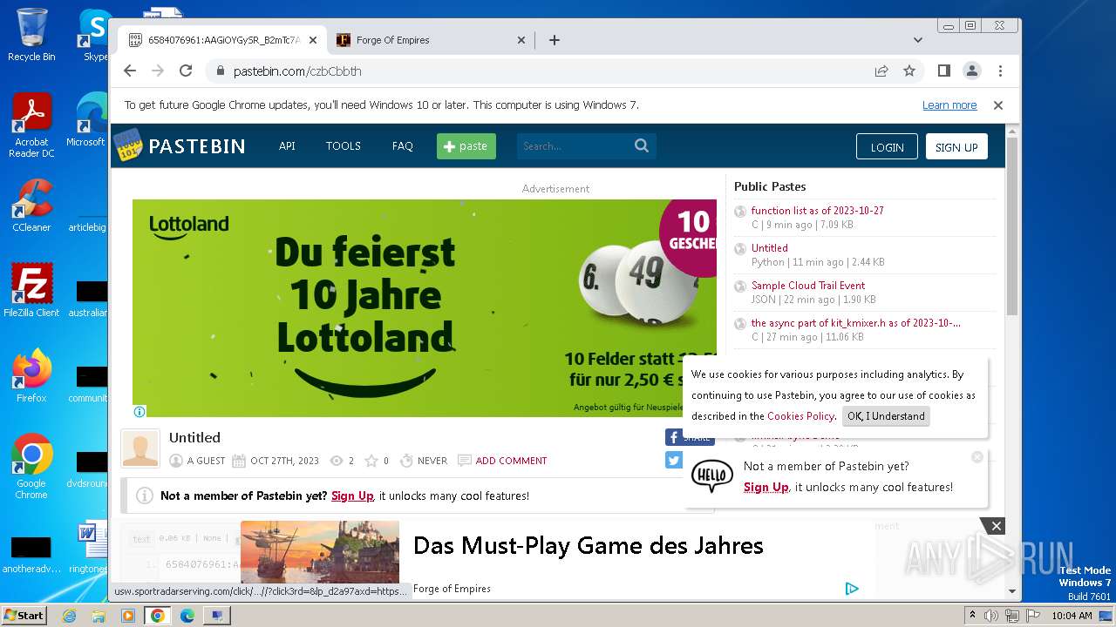Click the SIGN UP button

956,147
